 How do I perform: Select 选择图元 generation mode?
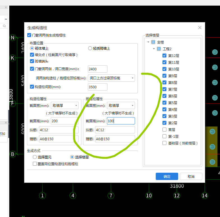click(35, 157)
